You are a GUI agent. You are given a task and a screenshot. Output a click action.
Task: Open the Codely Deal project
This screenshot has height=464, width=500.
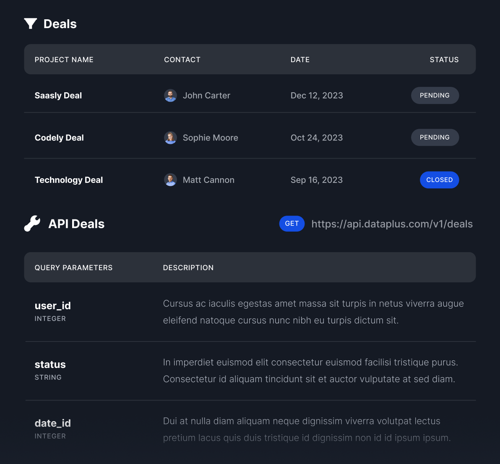(59, 138)
